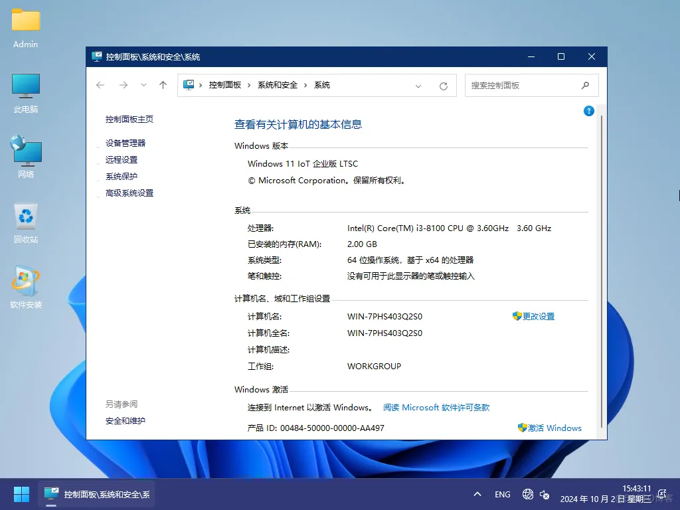
Task: Go up one level with the up arrow
Action: 163,85
